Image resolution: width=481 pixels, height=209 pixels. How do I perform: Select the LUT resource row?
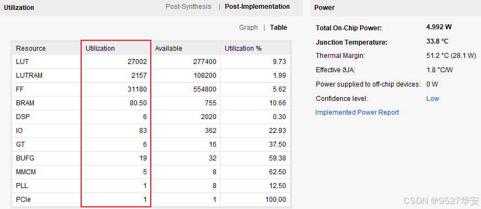tap(151, 62)
